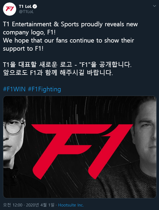This screenshot has height=210, width=159.
Task: Follow the Hootsuite Inc. source link
Action: point(71,205)
